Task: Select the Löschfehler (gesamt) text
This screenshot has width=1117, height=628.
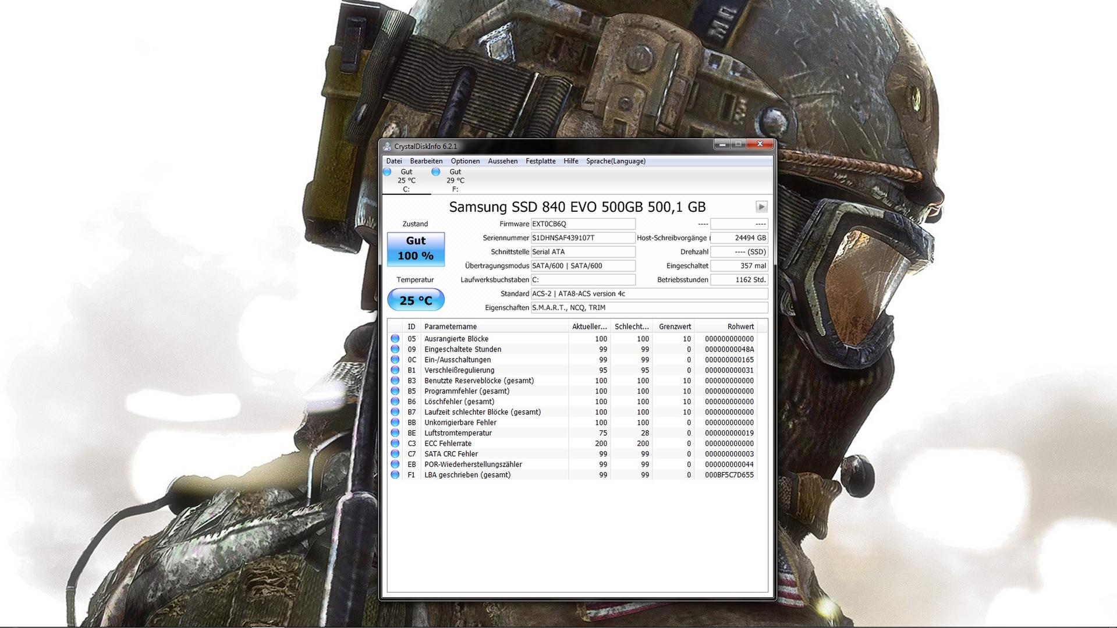Action: click(x=459, y=402)
